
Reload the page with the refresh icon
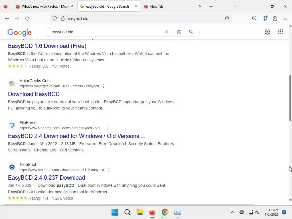coord(27,19)
